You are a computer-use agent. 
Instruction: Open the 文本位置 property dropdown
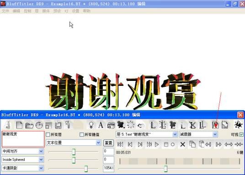[74, 143]
